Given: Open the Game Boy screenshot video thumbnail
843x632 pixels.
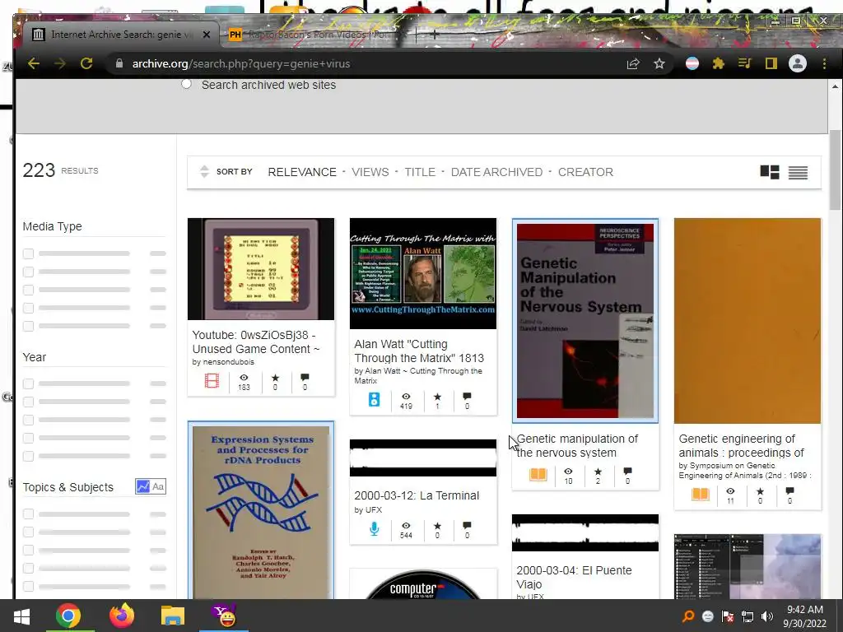Looking at the screenshot, I should pos(261,269).
